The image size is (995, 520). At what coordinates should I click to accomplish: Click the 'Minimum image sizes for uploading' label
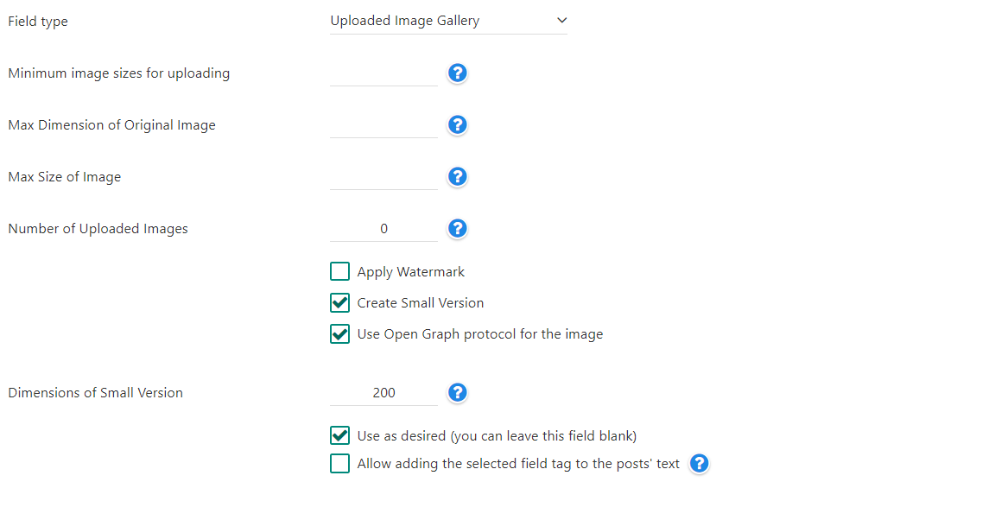119,73
